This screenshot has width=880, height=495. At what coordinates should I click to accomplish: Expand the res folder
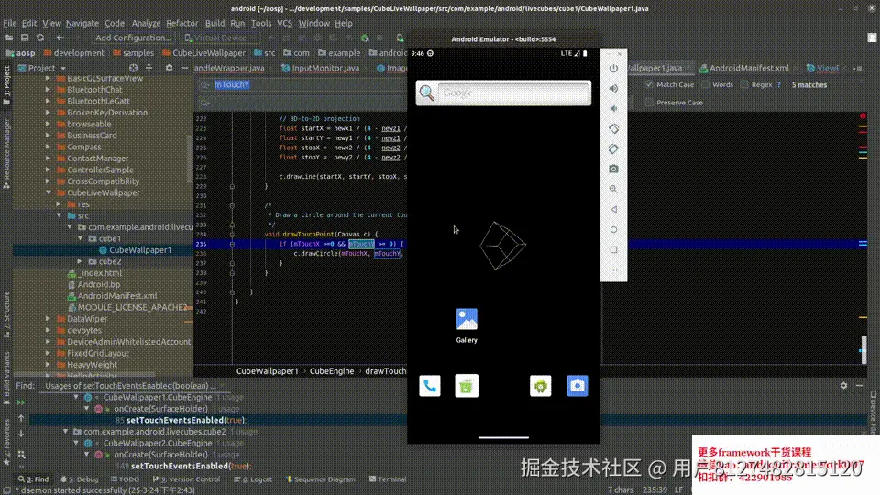click(x=59, y=204)
